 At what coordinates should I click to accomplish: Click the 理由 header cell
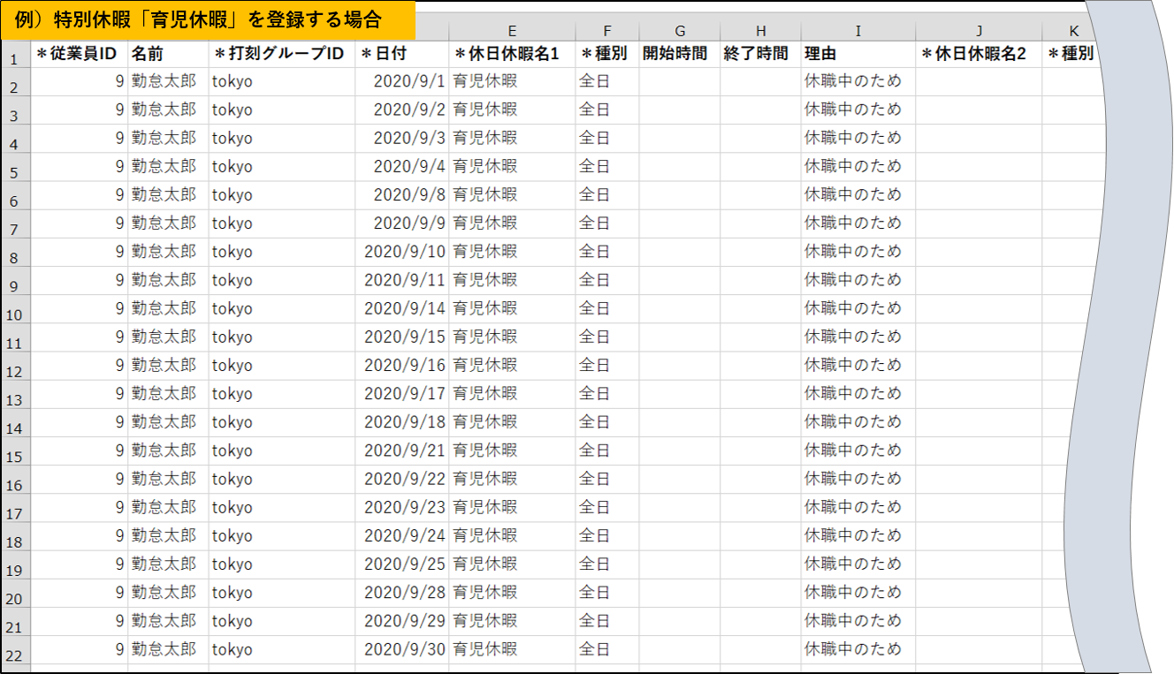858,54
